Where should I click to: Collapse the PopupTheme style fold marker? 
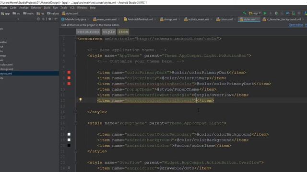coord(75,123)
